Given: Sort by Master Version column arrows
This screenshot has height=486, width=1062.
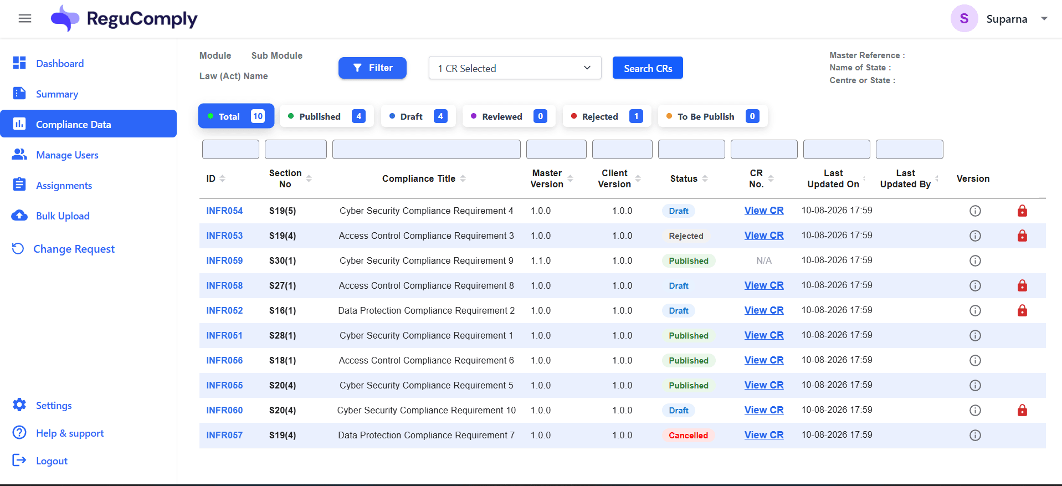Looking at the screenshot, I should (571, 178).
